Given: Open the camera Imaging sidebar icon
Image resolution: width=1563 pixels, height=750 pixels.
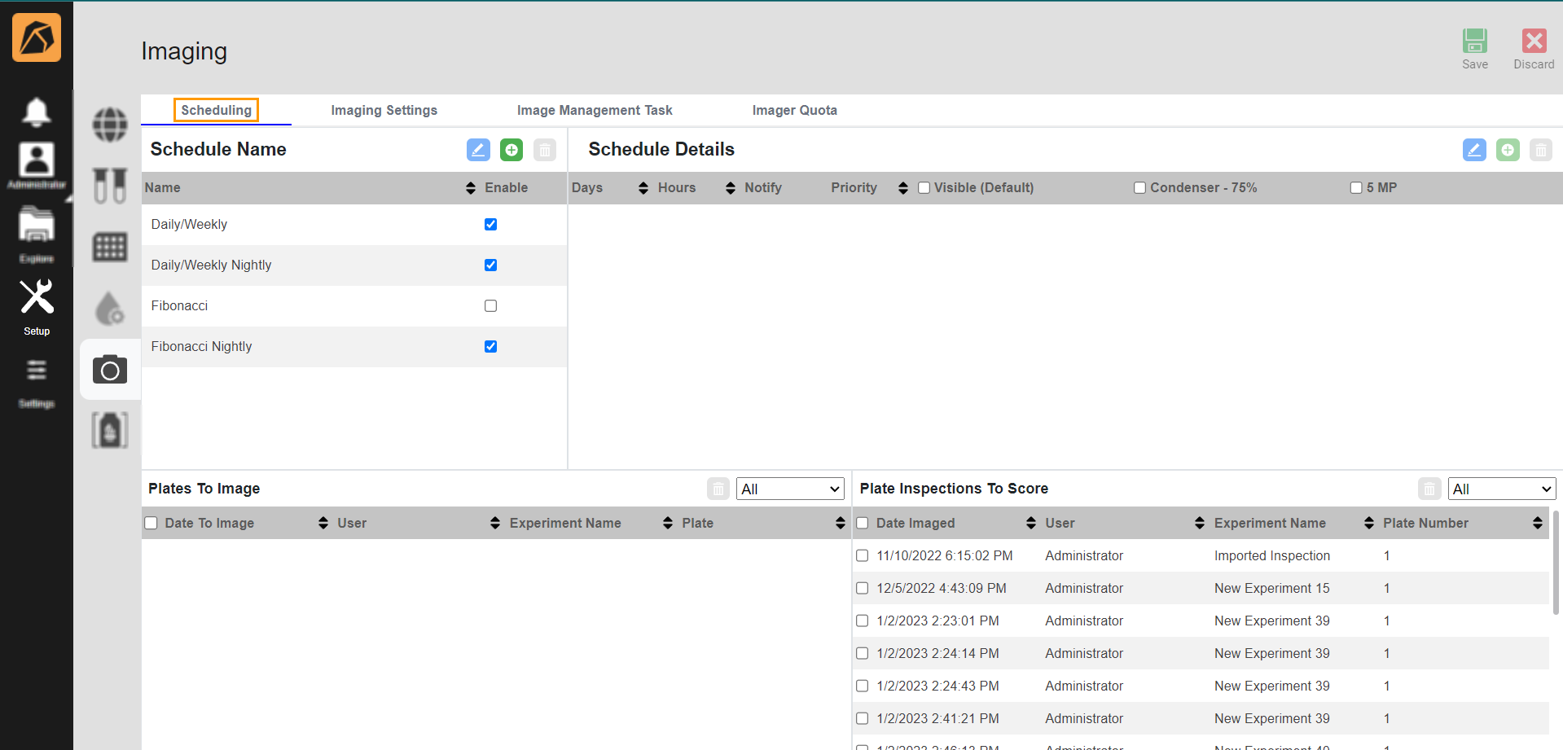Looking at the screenshot, I should (x=110, y=371).
